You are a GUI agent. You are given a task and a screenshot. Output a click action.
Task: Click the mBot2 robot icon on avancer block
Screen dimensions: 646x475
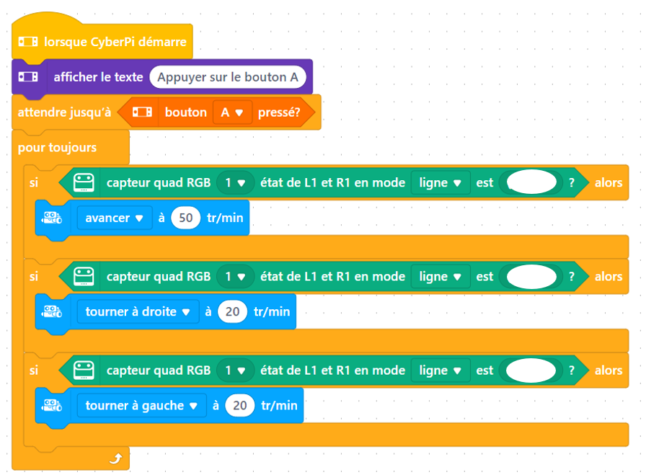(51, 218)
